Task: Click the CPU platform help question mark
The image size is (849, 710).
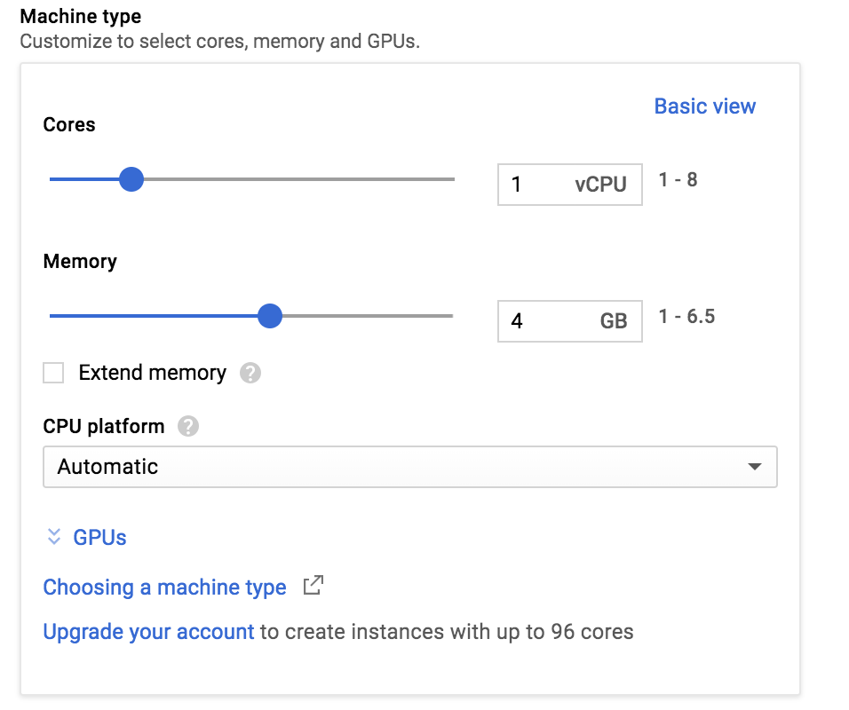Action: (x=187, y=426)
